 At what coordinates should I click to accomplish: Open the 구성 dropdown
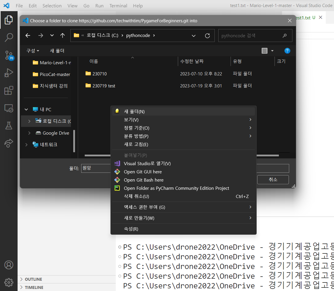tap(33, 51)
